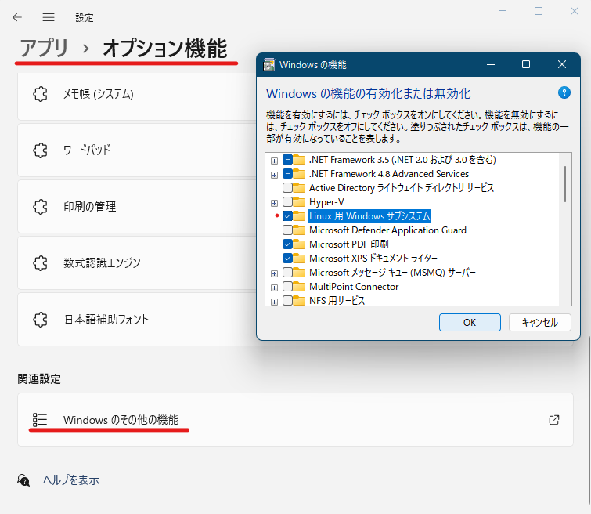The width and height of the screenshot is (591, 514).
Task: Expand the MultiPoint Connector tree node
Action: coord(275,288)
